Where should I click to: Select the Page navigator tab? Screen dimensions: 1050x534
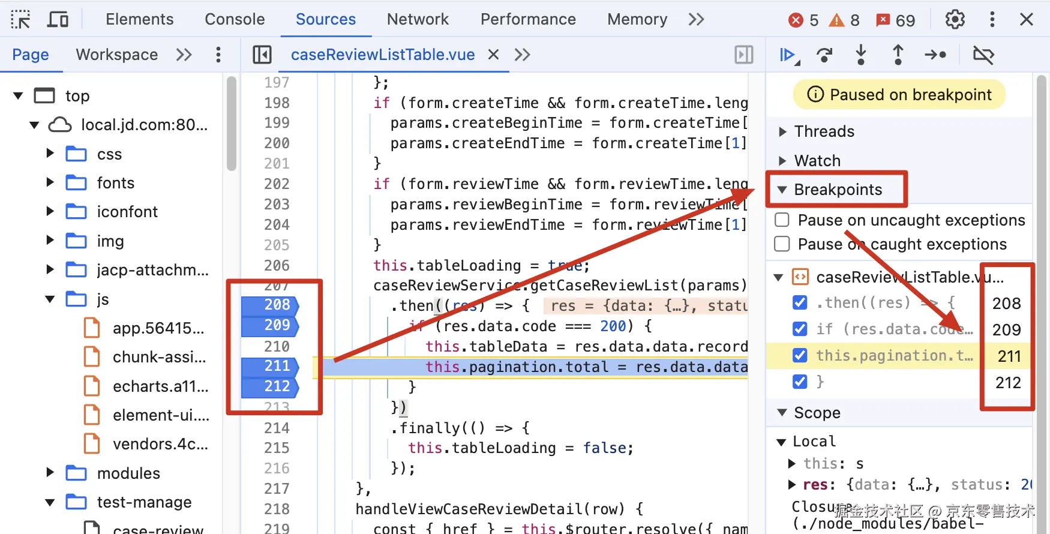click(31, 55)
